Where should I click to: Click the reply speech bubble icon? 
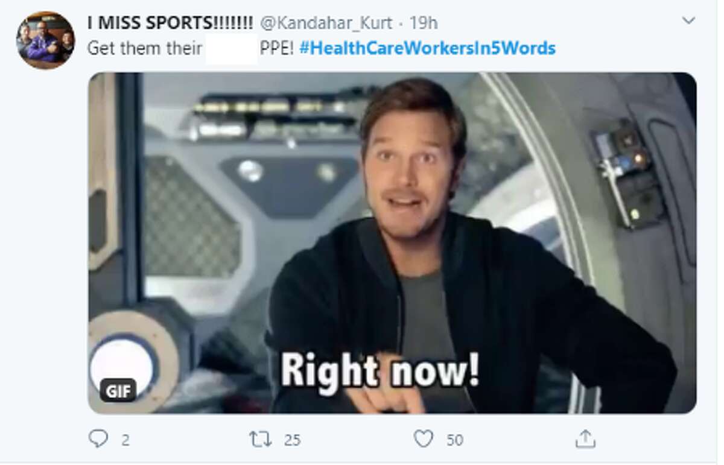[x=98, y=438]
